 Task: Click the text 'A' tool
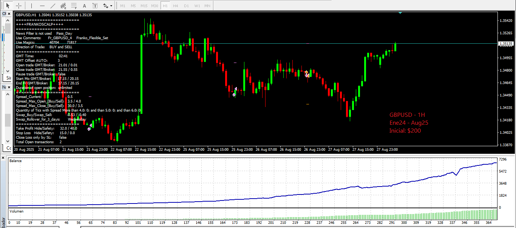(85, 6)
